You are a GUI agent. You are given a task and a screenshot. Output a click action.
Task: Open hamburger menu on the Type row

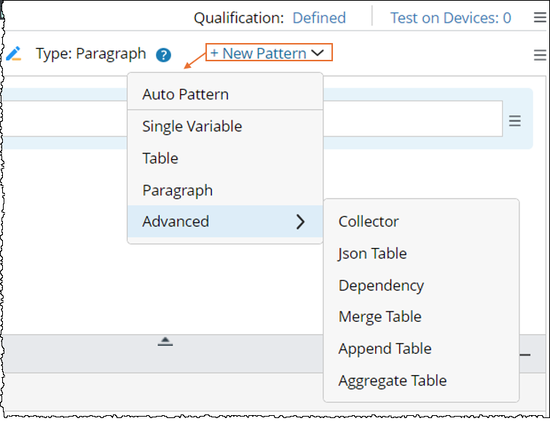540,55
